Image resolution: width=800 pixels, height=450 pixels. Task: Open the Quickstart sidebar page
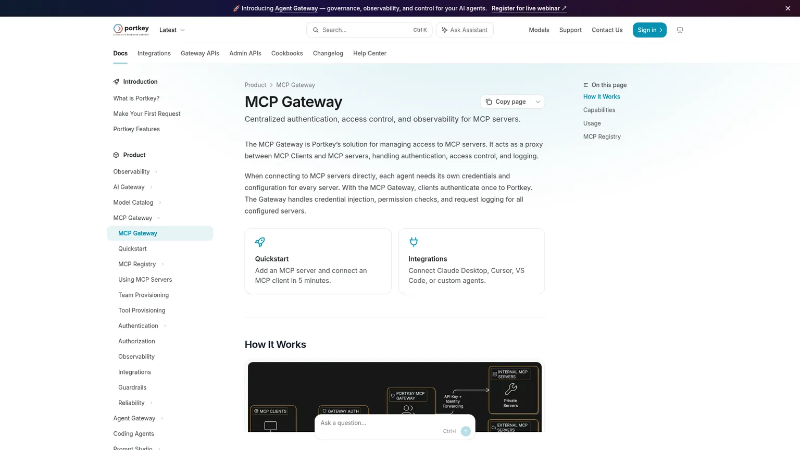(132, 249)
